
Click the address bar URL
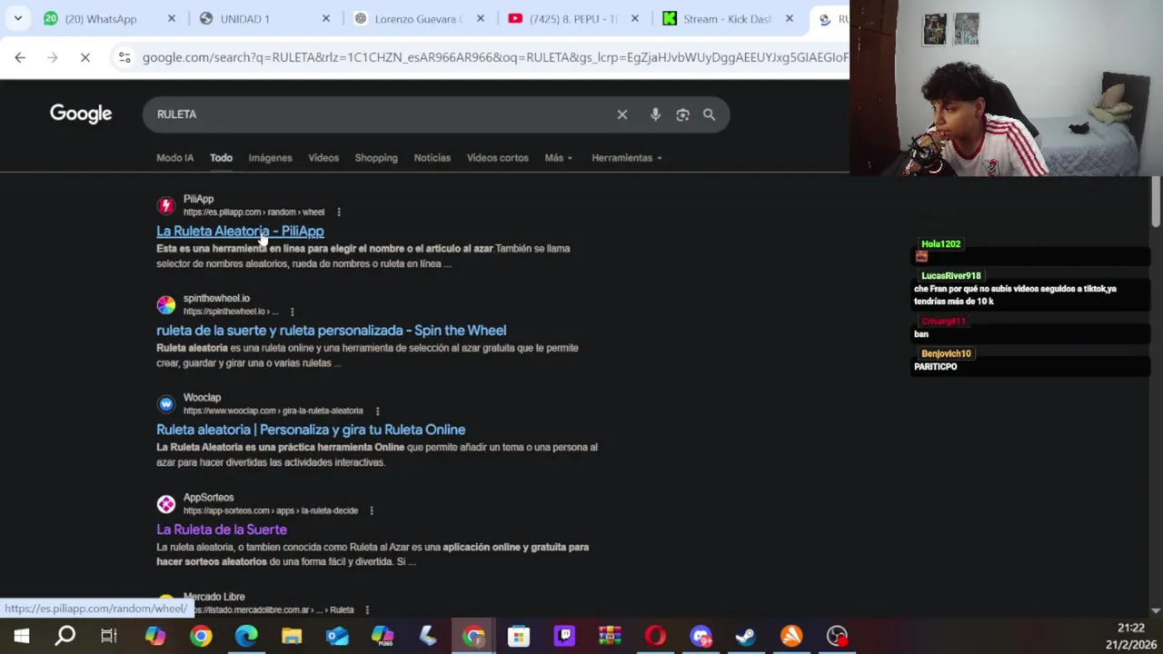[x=495, y=57]
